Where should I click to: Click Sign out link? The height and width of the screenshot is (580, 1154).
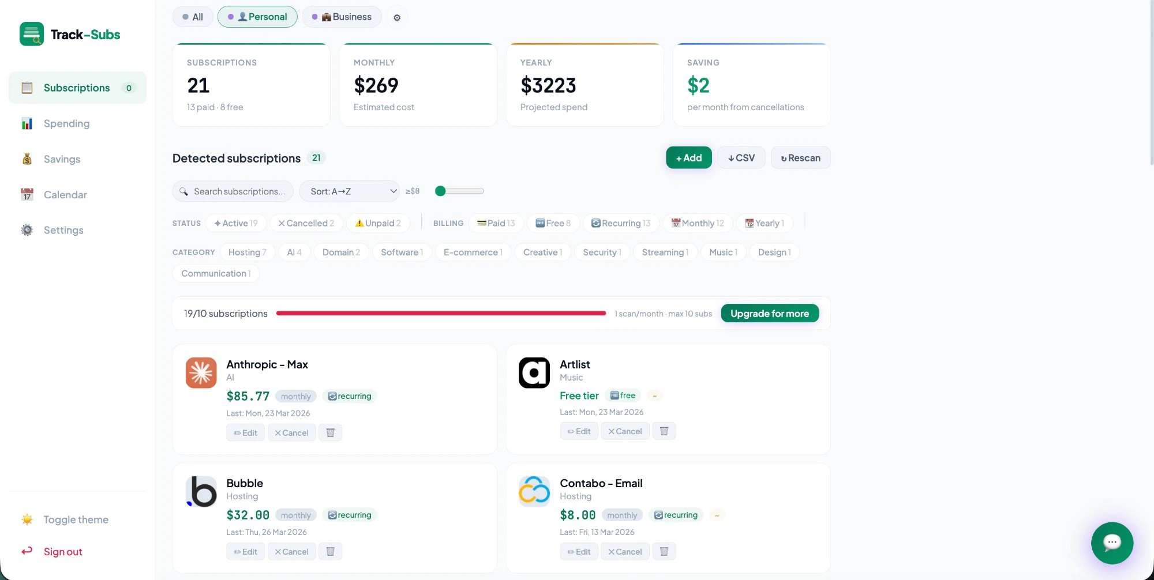63,552
